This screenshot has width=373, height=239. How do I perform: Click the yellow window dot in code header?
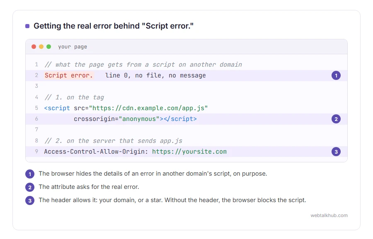[x=41, y=47]
